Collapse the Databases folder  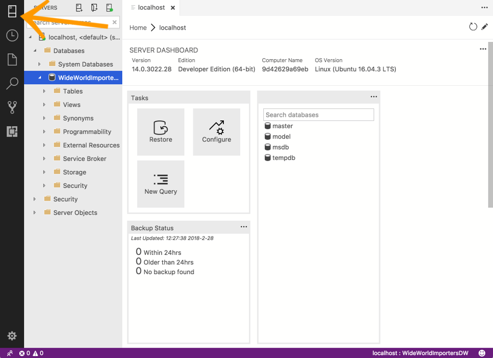click(35, 51)
